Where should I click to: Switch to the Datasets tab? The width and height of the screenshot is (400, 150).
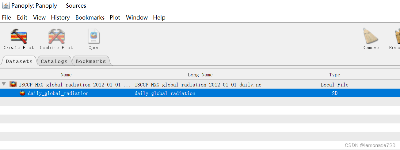coord(19,61)
